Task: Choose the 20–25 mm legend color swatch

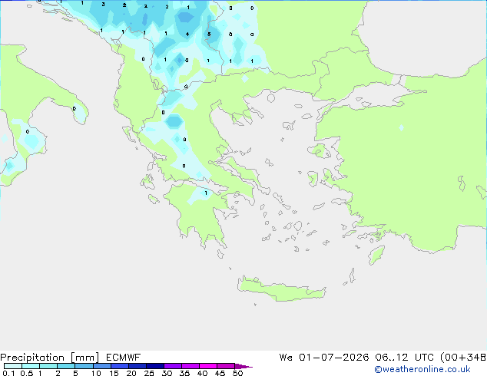Action: (x=137, y=366)
